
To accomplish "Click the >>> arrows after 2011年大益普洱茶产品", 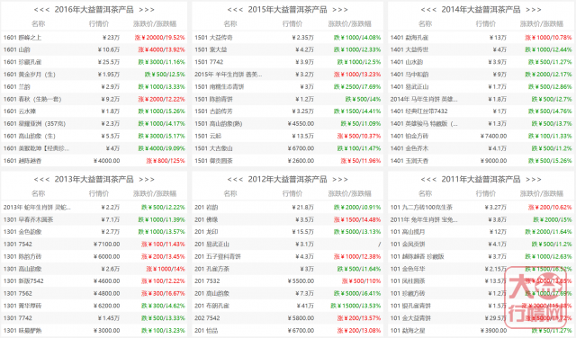I will [x=534, y=180].
